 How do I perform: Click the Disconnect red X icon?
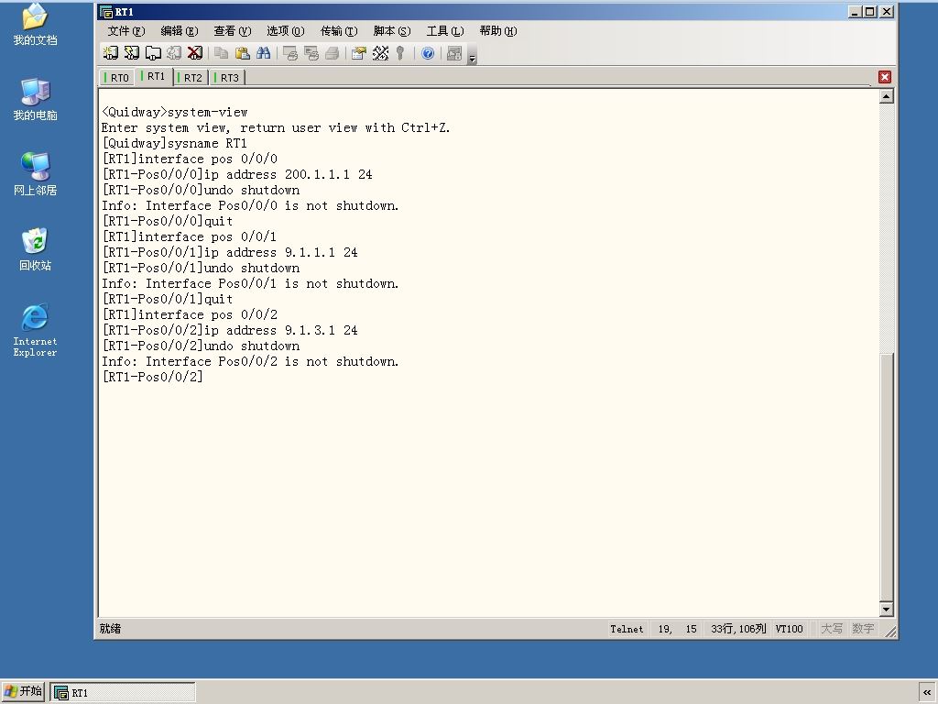(x=195, y=53)
